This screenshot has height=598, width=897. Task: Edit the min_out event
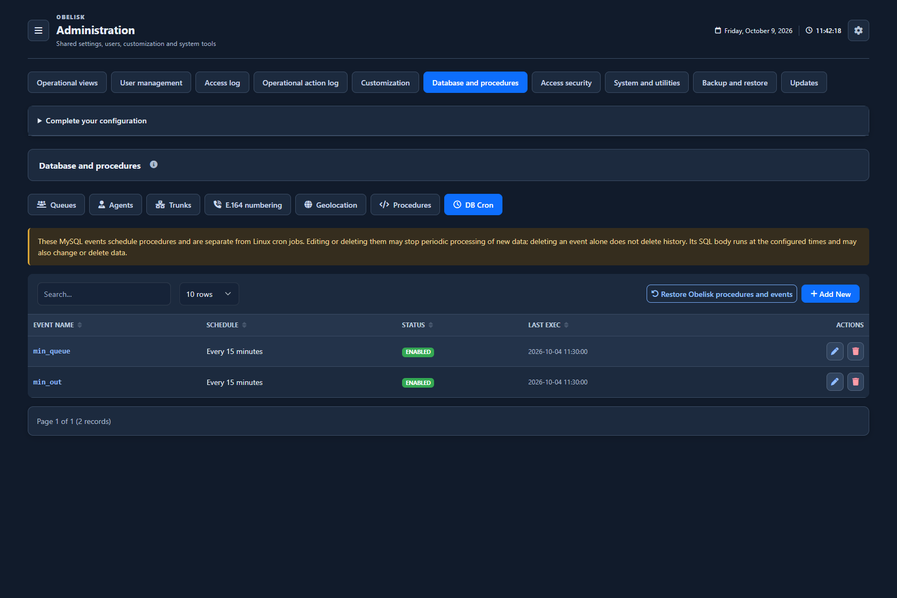coord(835,382)
